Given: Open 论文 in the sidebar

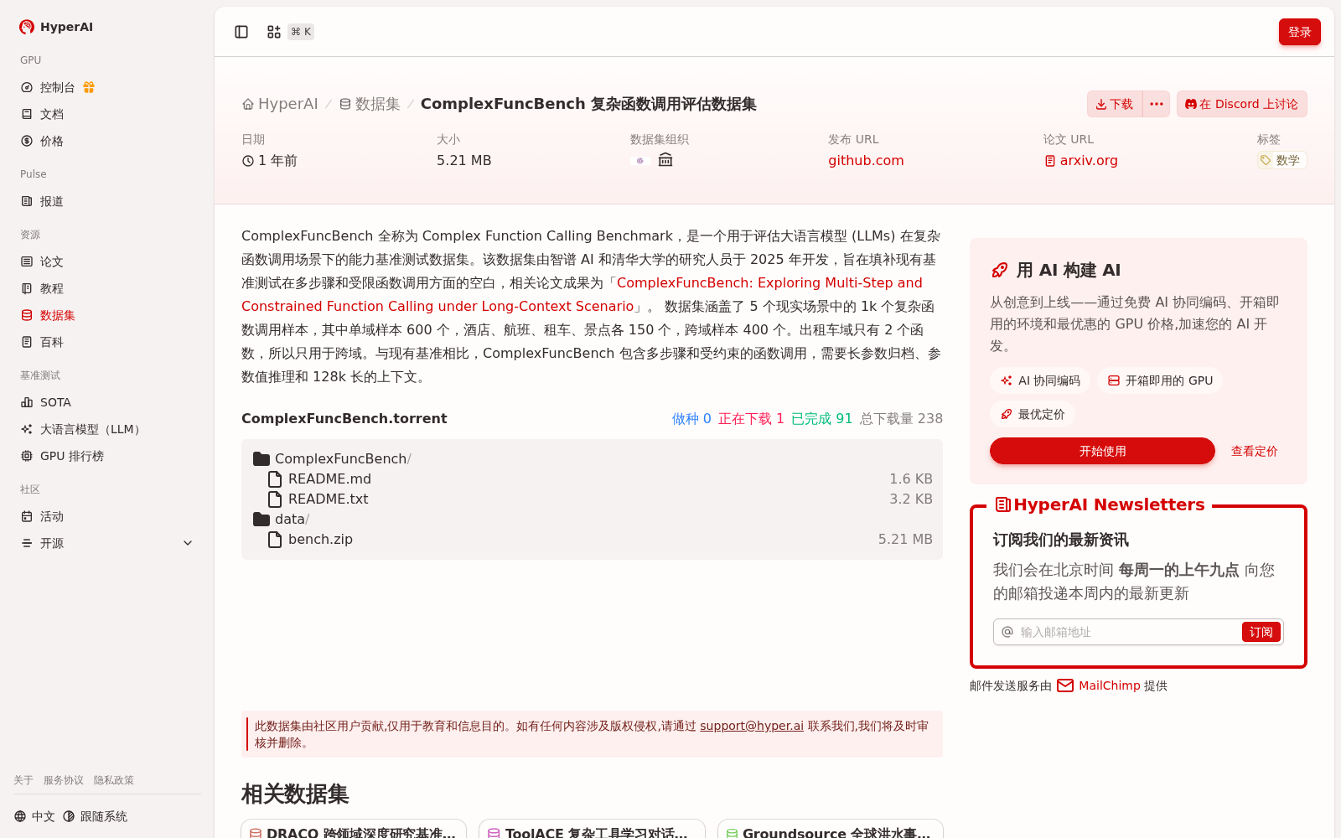Looking at the screenshot, I should point(107,261).
